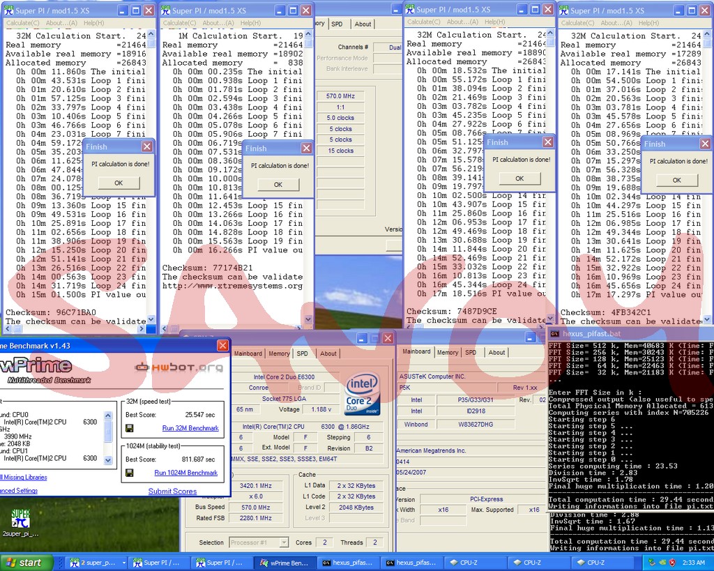
Task: Click 'Checksum: 77174B21' text in 1M Super PI window
Action: 207,268
